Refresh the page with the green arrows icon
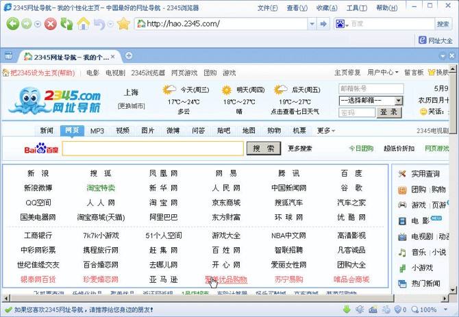459x317 pixels. pos(66,24)
